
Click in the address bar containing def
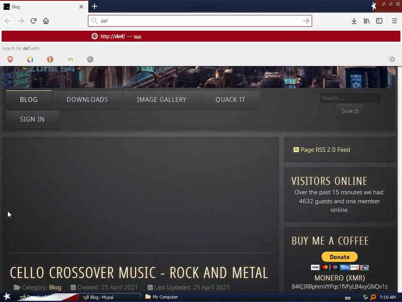tap(200, 21)
